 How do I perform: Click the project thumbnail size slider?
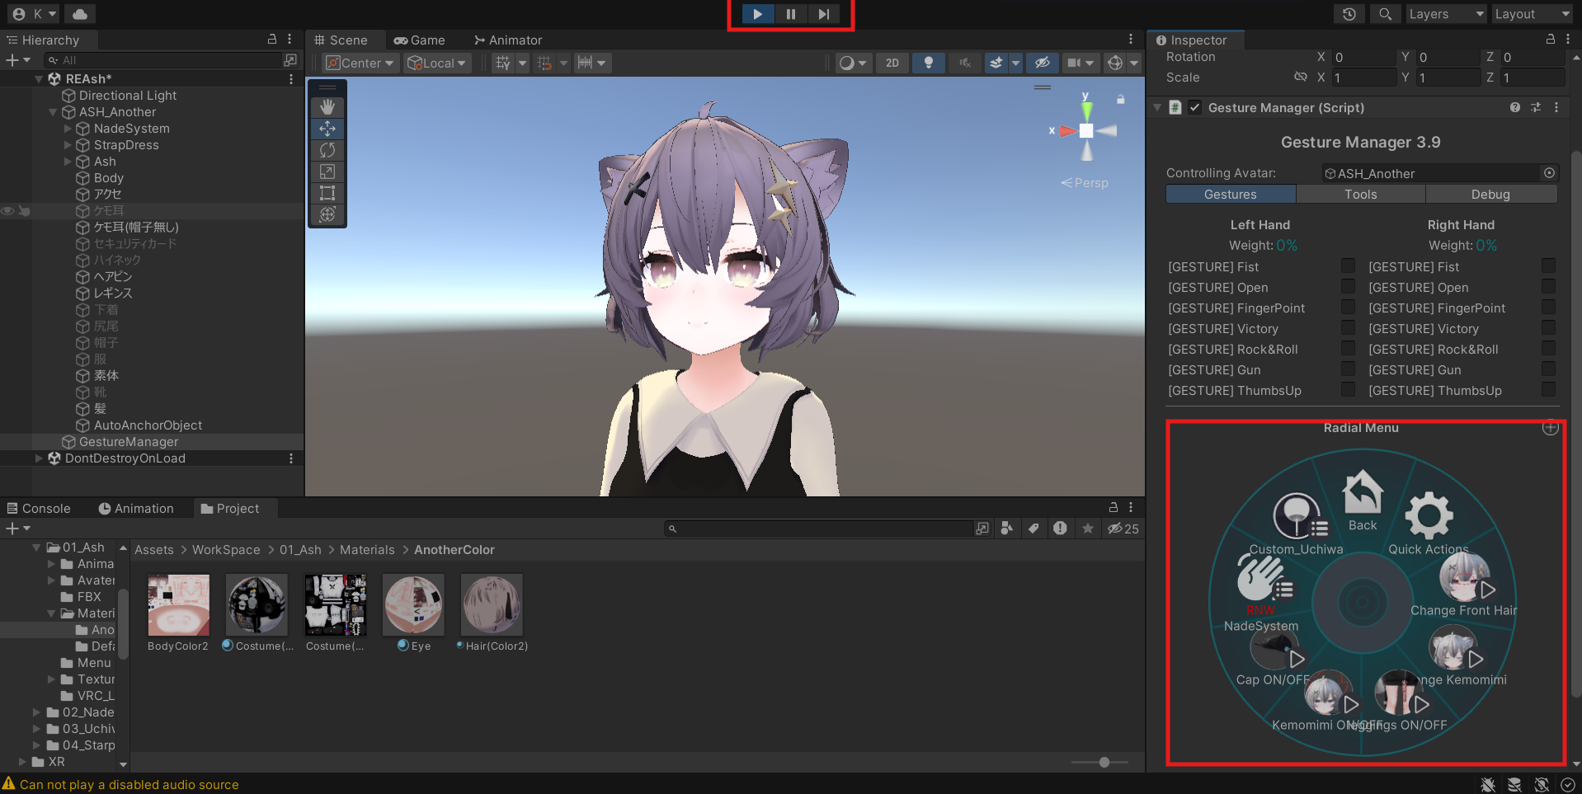(x=1104, y=762)
